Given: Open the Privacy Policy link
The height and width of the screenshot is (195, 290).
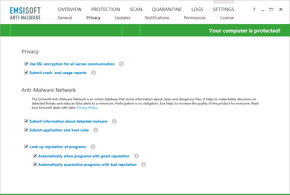Looking at the screenshot, I should [87, 108].
